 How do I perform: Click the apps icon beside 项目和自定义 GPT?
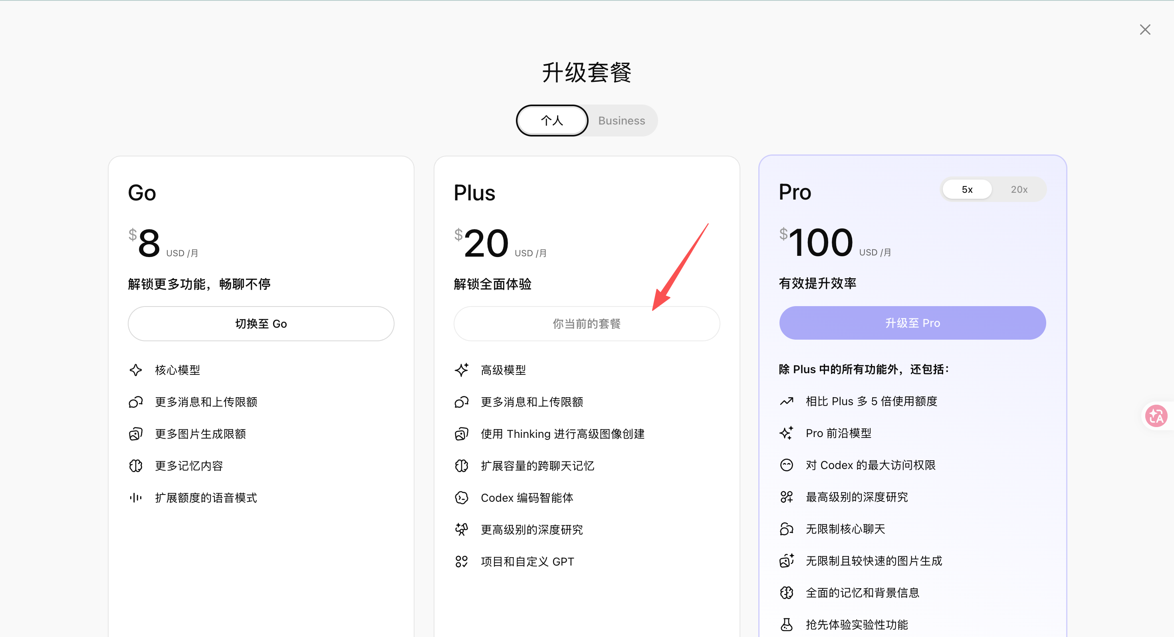461,561
